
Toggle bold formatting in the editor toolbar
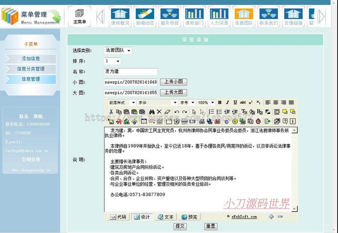point(219,103)
